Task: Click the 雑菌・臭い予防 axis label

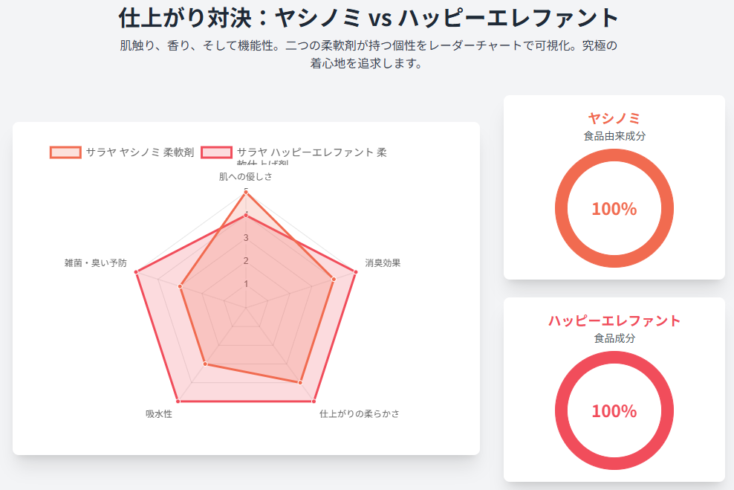Action: coord(96,262)
